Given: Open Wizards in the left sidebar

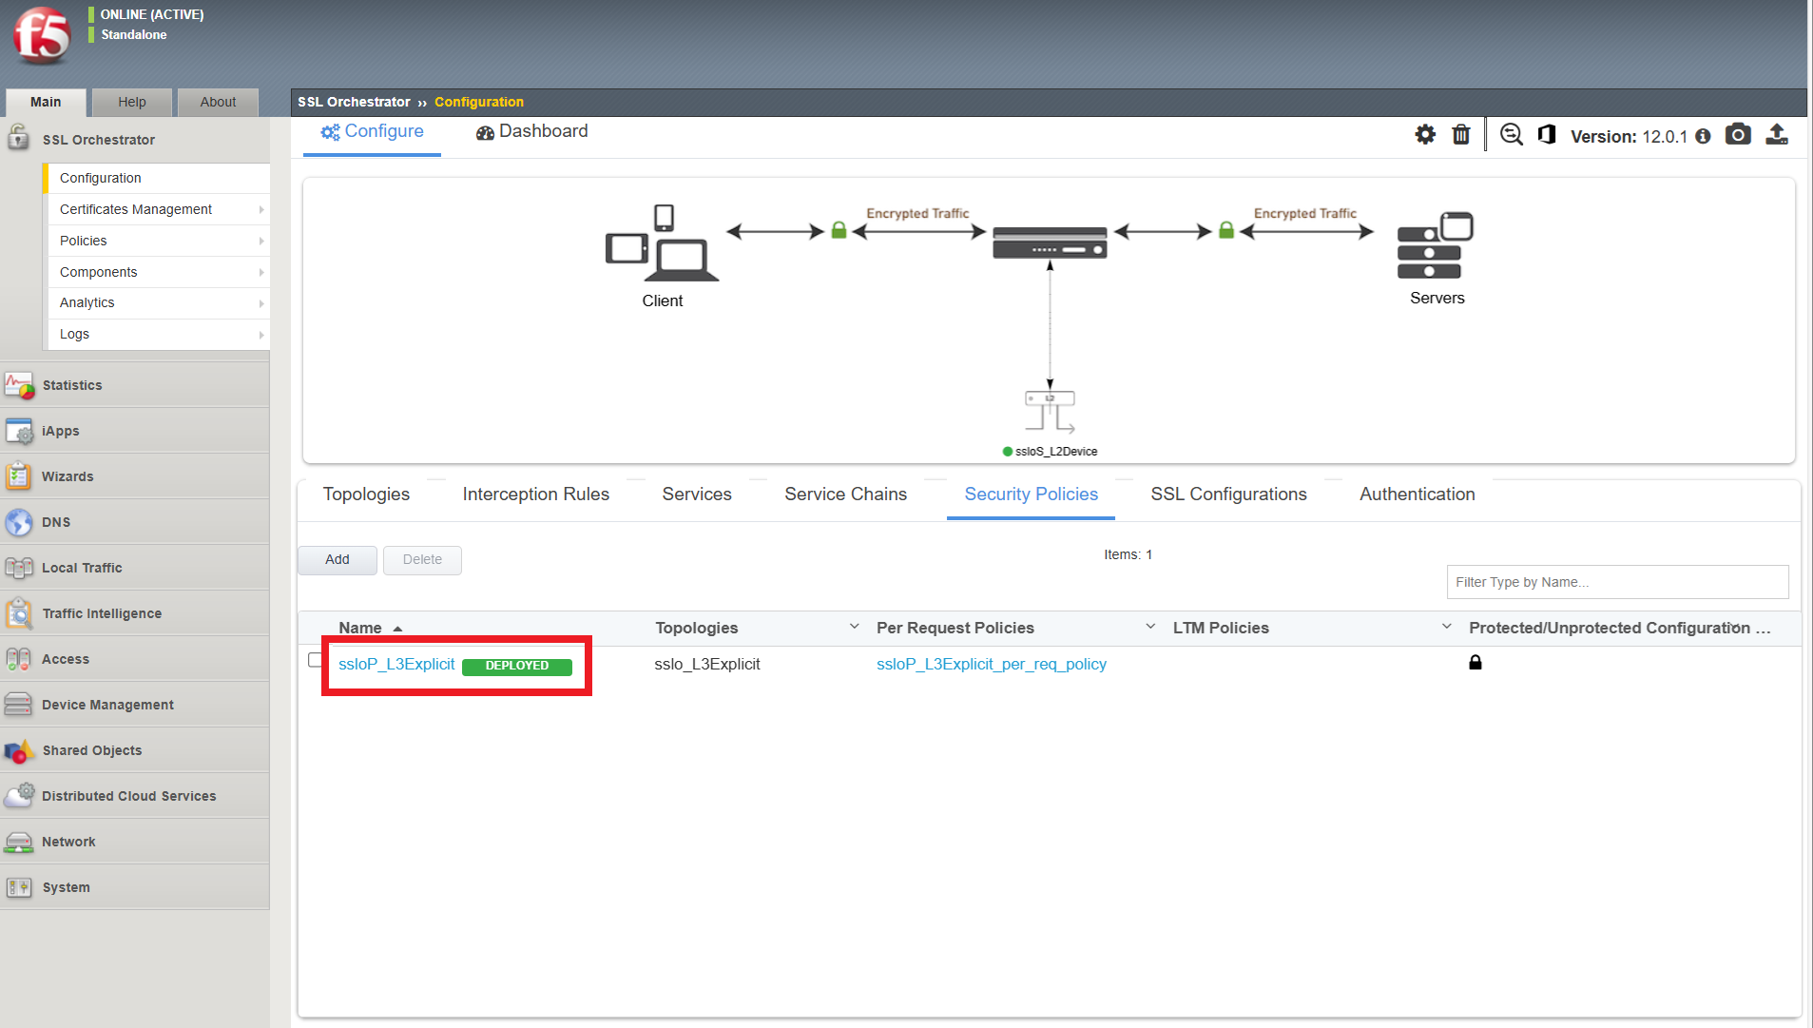Looking at the screenshot, I should click(135, 476).
